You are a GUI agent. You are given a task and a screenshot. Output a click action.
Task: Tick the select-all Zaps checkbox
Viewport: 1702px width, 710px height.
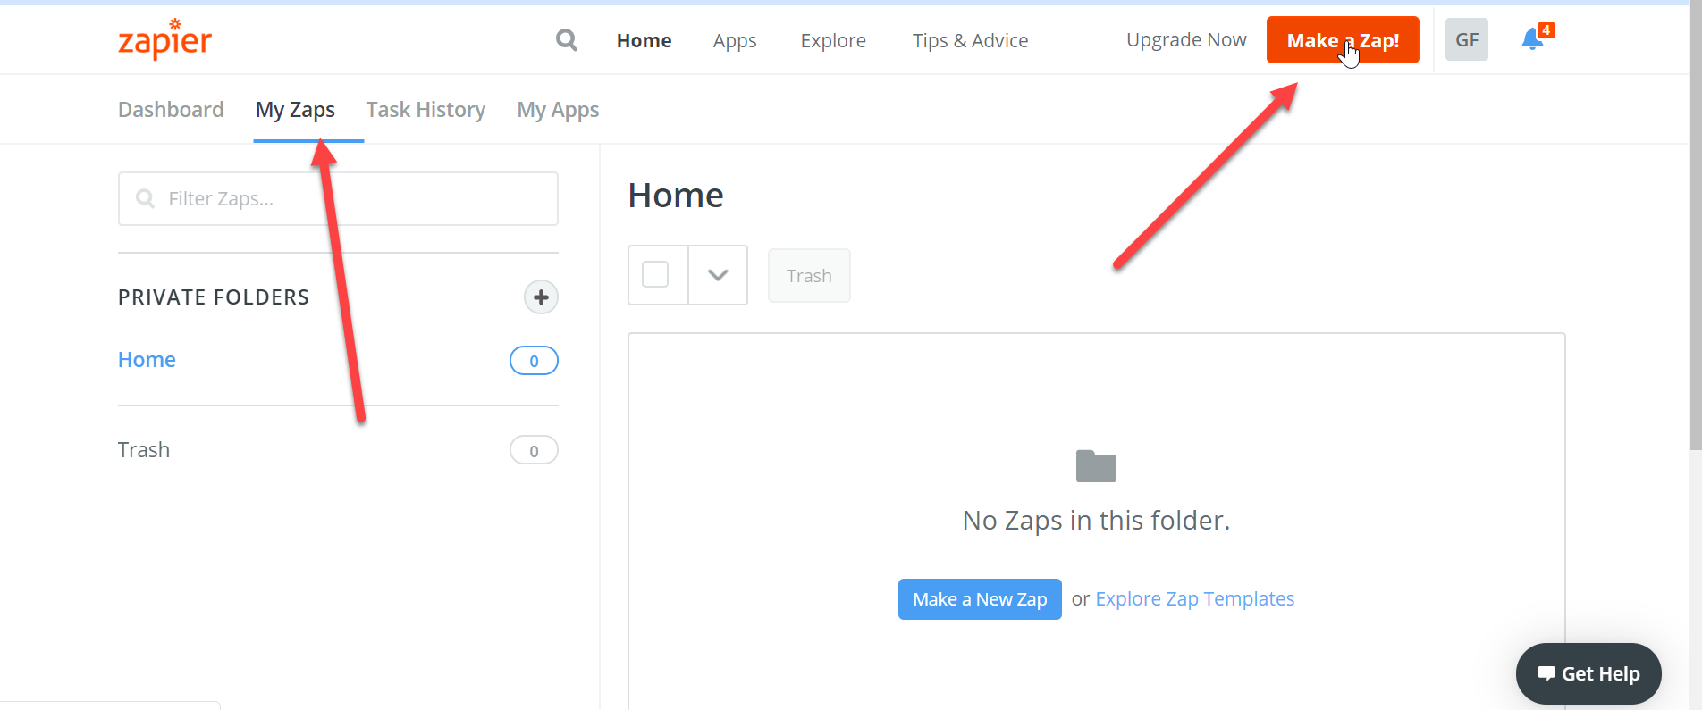(655, 274)
